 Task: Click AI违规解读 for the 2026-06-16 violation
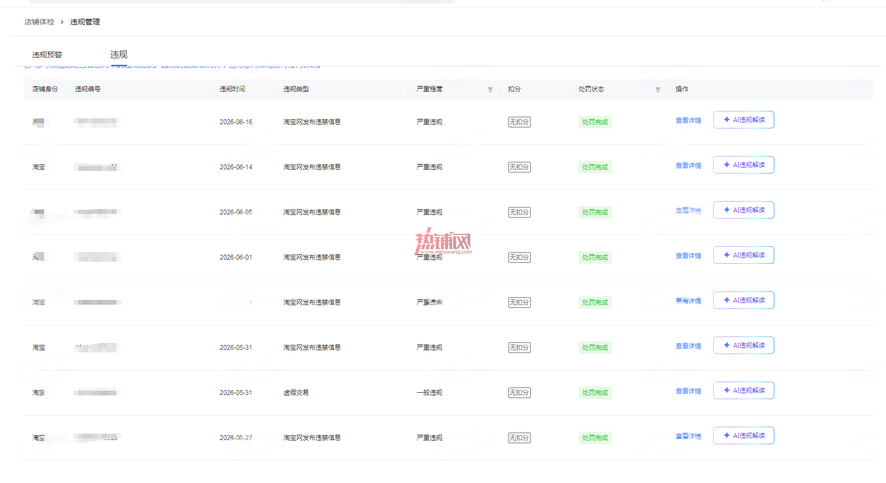743,120
